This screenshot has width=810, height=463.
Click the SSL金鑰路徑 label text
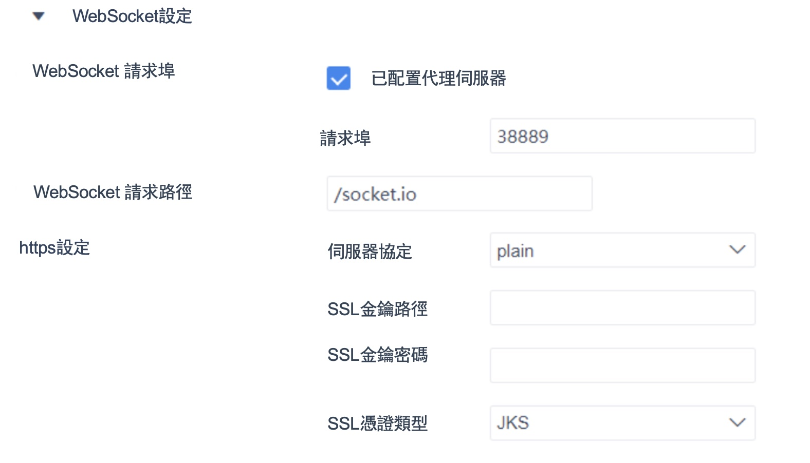378,308
